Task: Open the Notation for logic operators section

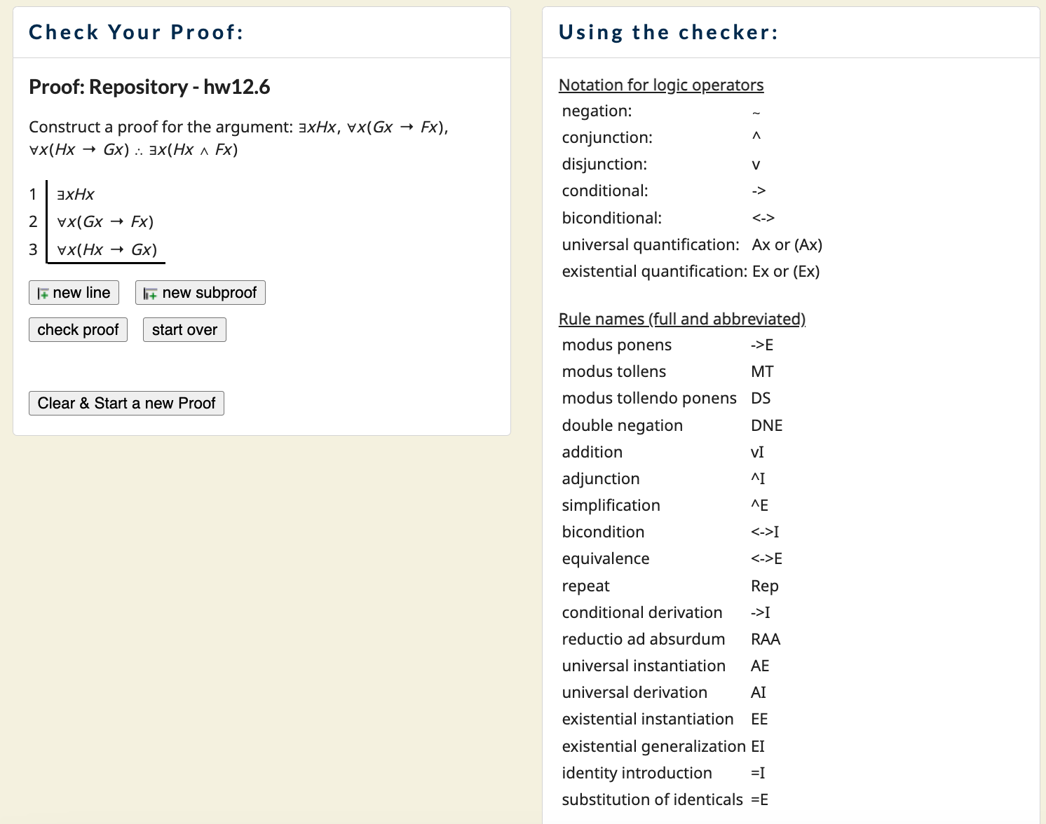Action: coord(660,85)
